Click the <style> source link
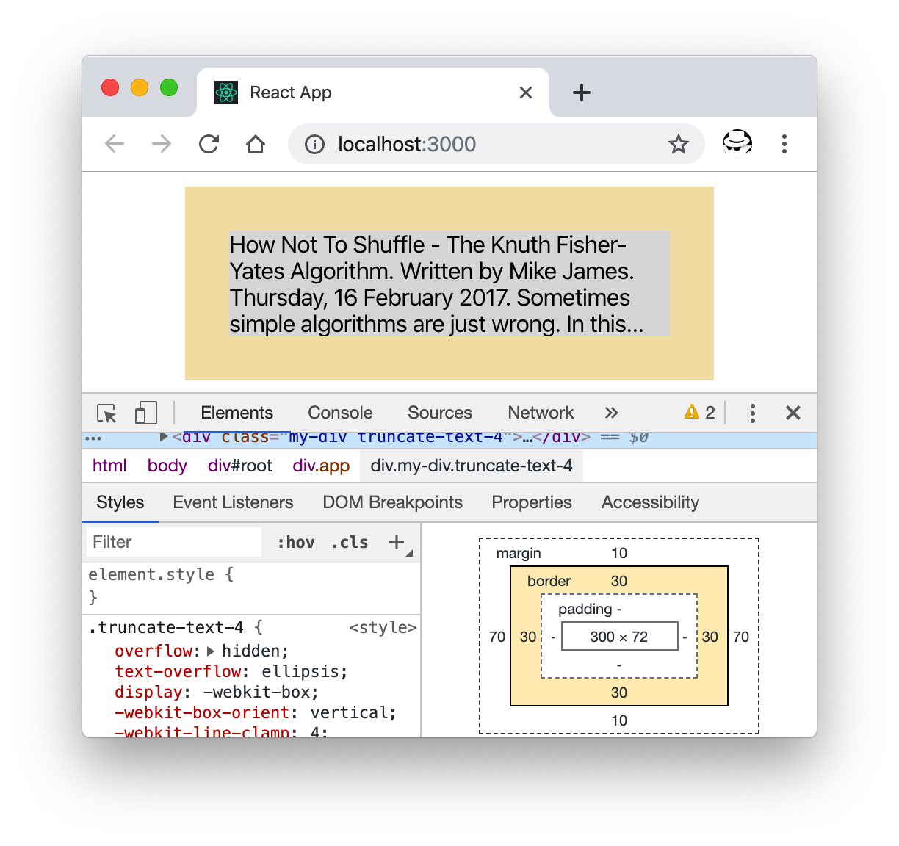The image size is (899, 846). coord(383,627)
